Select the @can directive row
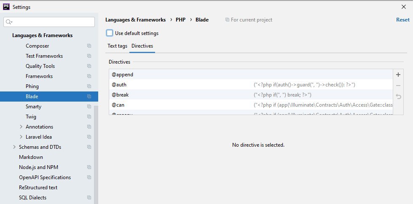413x204 pixels. click(x=251, y=105)
